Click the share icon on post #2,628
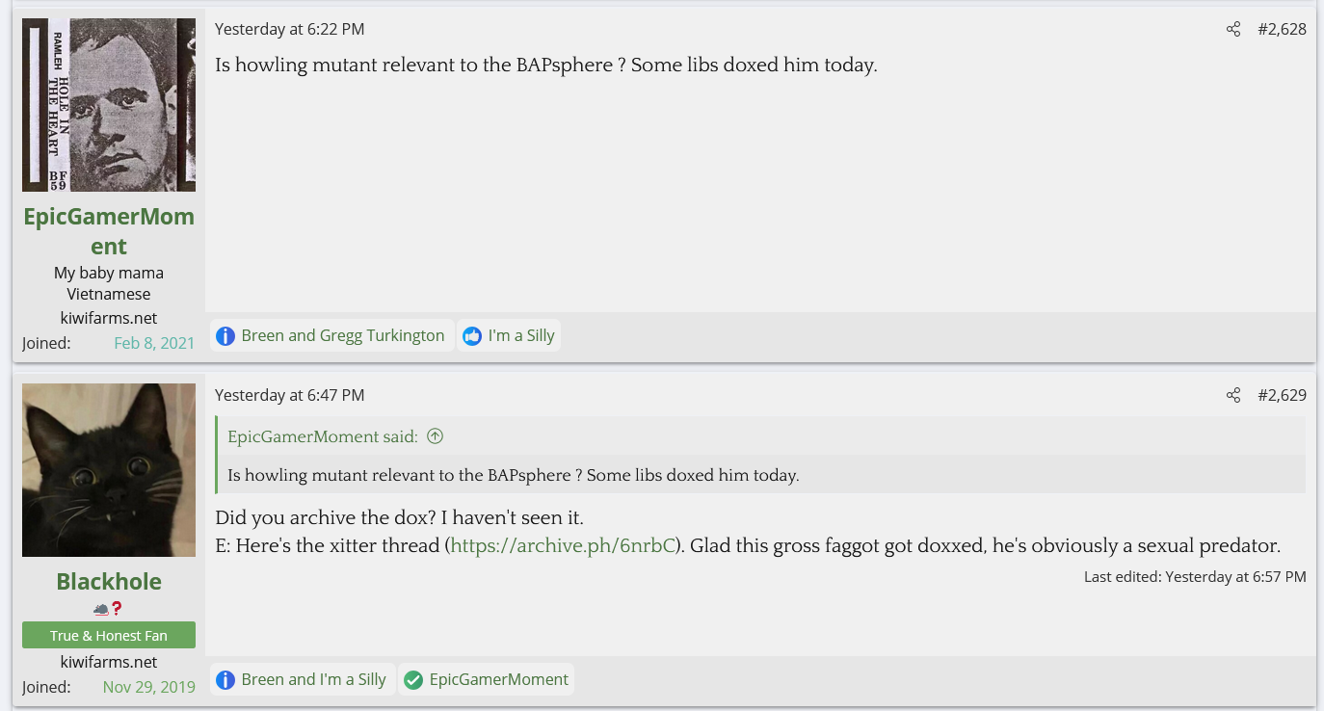 (x=1232, y=29)
